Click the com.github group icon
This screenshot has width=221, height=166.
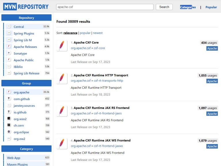tap(9, 98)
